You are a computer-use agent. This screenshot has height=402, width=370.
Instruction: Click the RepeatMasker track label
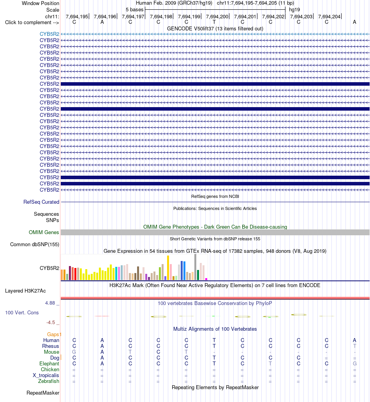[x=43, y=393]
